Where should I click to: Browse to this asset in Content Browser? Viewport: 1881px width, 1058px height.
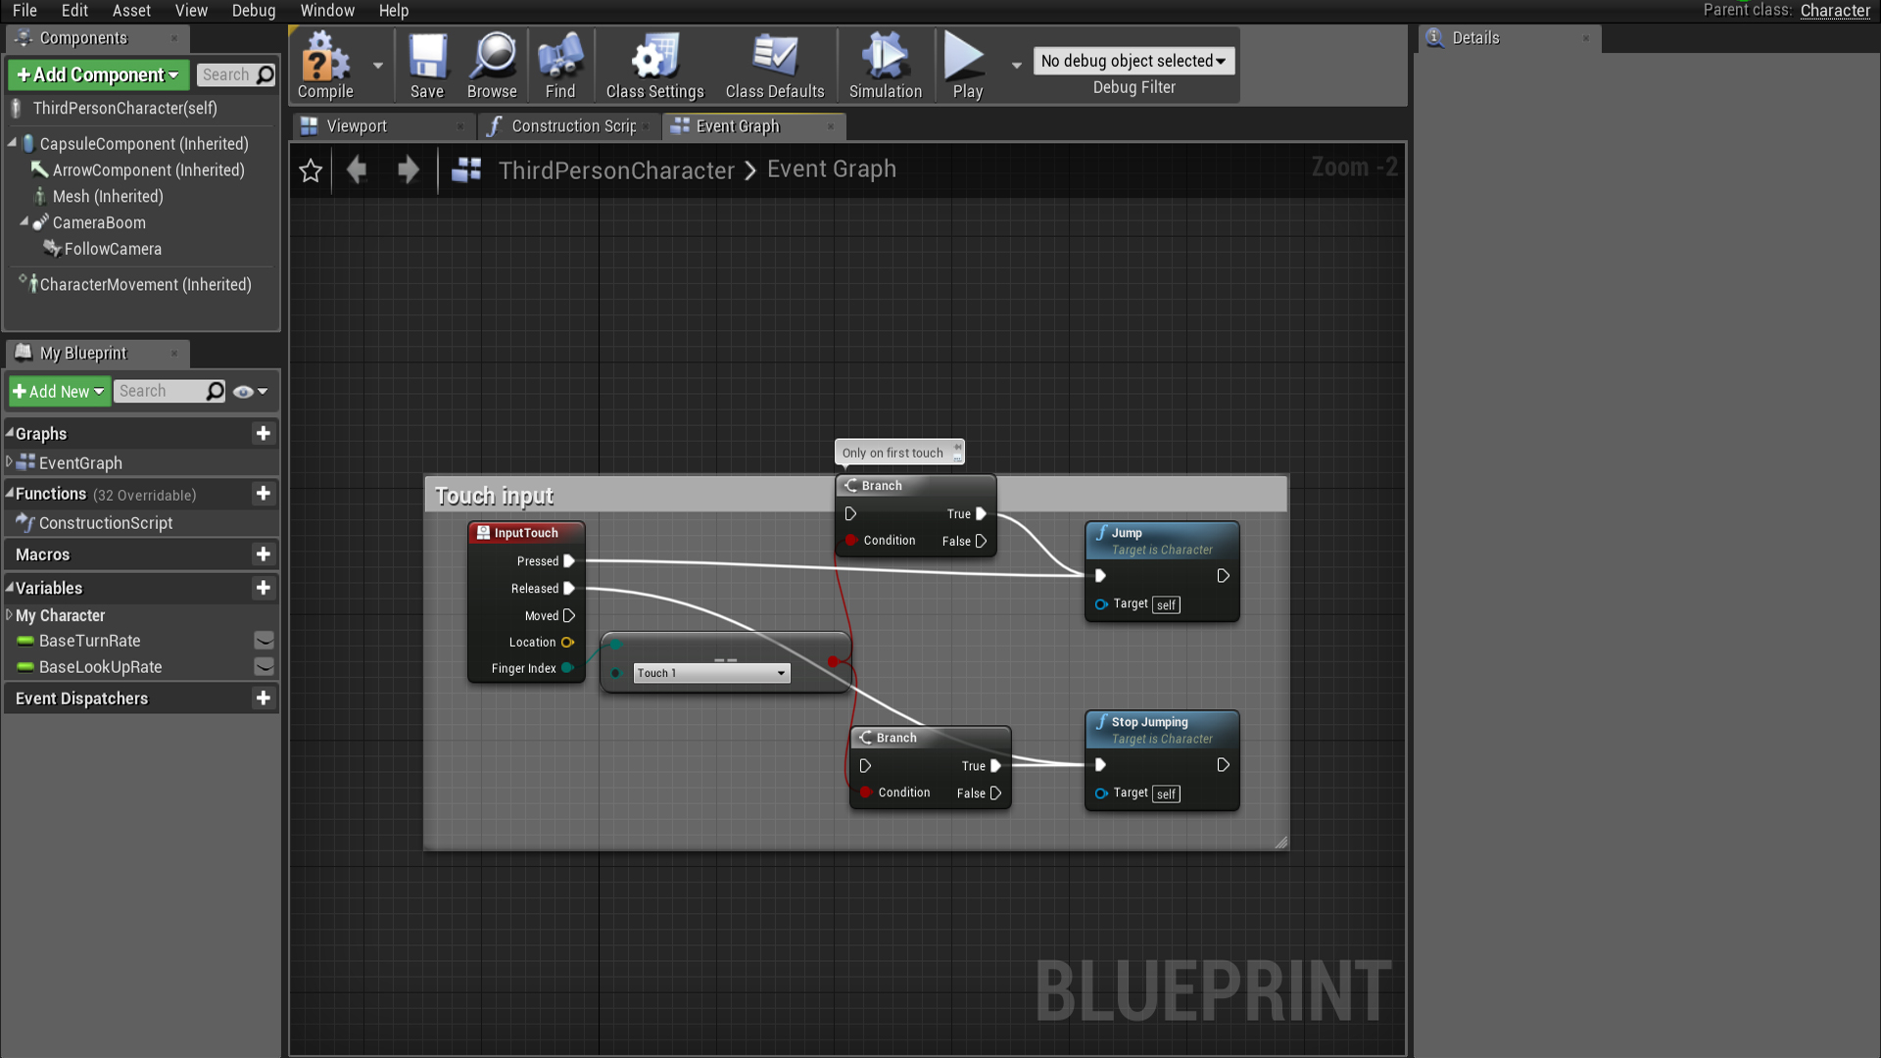[x=491, y=65]
